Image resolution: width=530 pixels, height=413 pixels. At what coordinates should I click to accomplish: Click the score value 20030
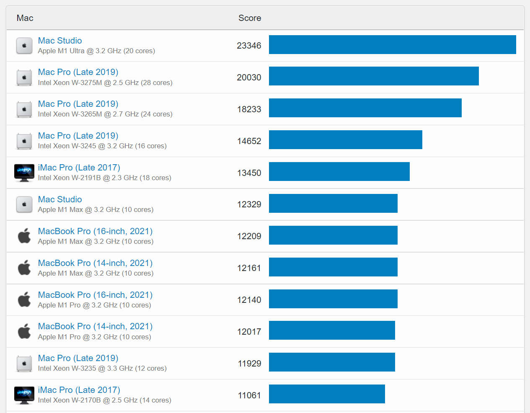(249, 77)
